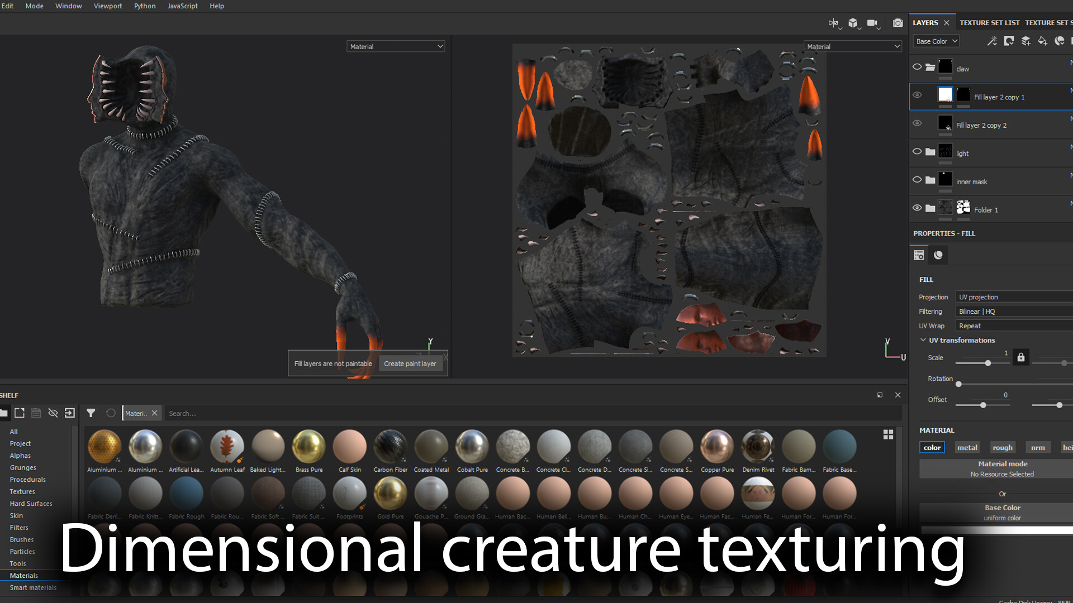Add a fill layer using the bucket icon
The image size is (1073, 603).
click(x=1043, y=41)
